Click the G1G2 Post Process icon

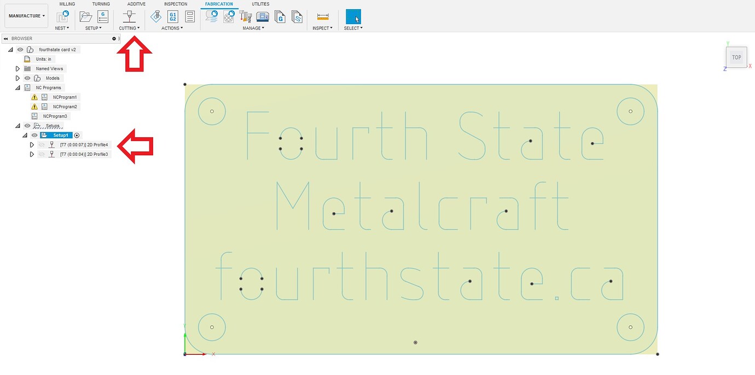172,16
